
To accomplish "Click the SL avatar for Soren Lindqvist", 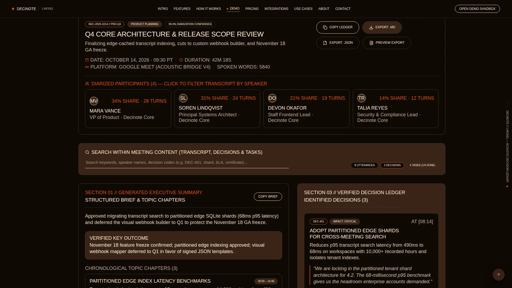I will tap(183, 98).
